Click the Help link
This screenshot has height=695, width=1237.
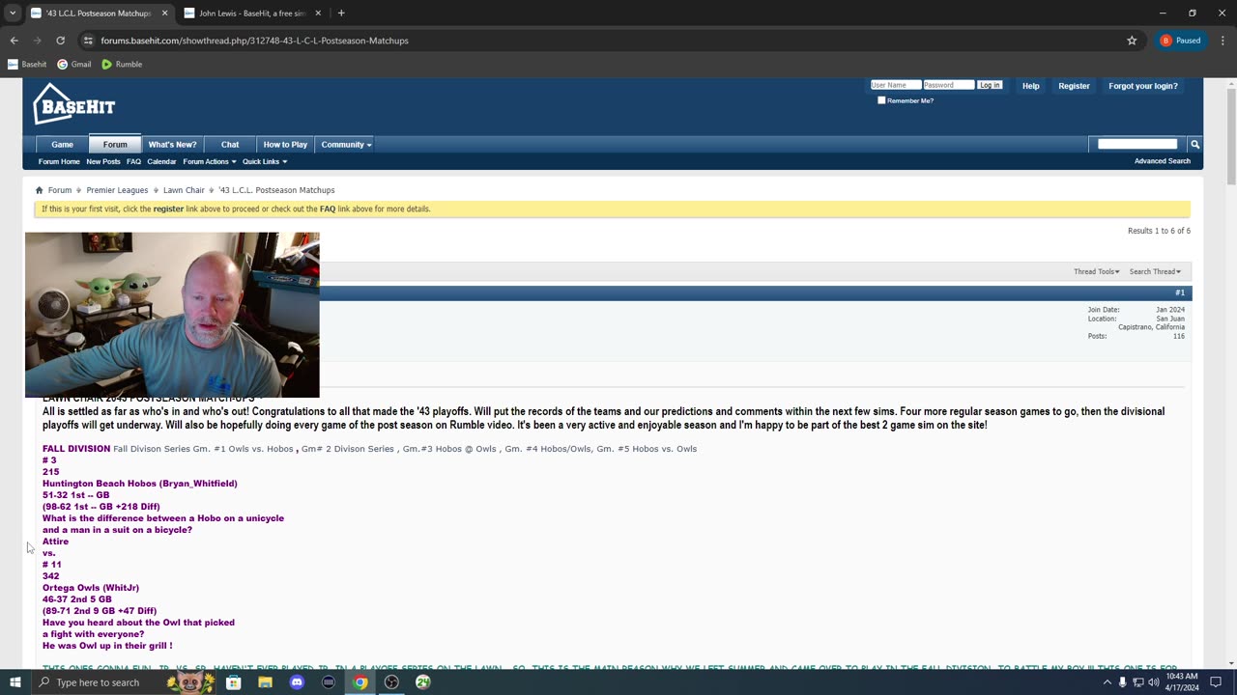(x=1031, y=86)
